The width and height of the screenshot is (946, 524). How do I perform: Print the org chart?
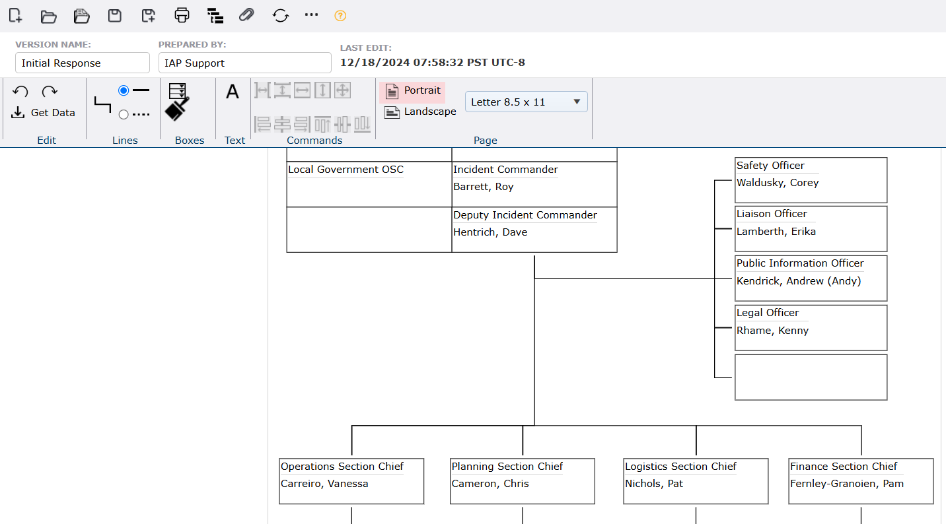(182, 16)
